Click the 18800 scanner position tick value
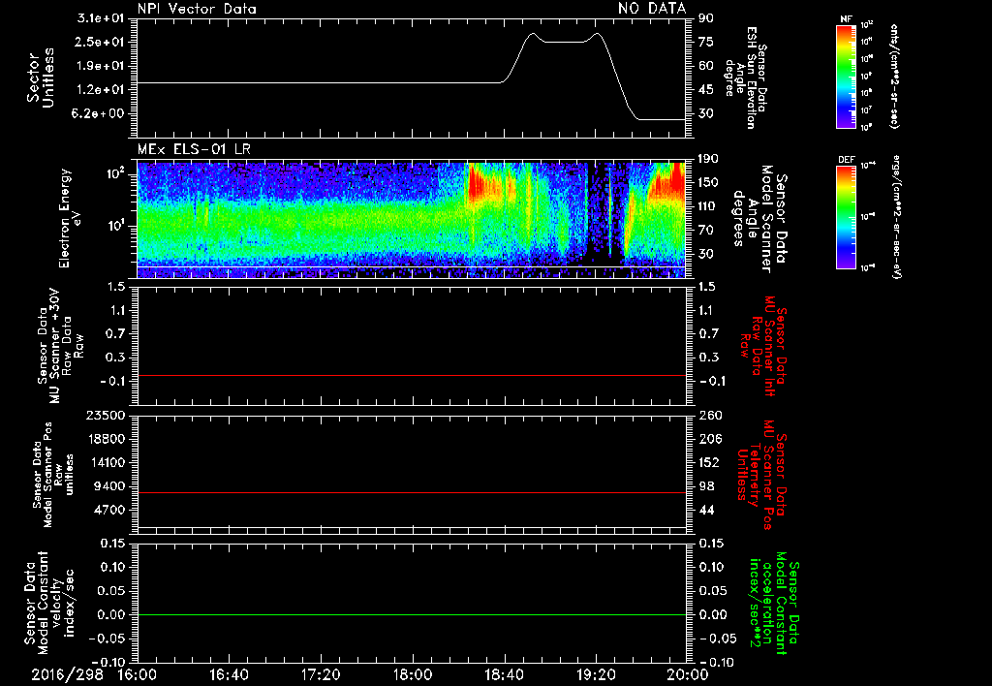992x686 pixels. pos(105,439)
